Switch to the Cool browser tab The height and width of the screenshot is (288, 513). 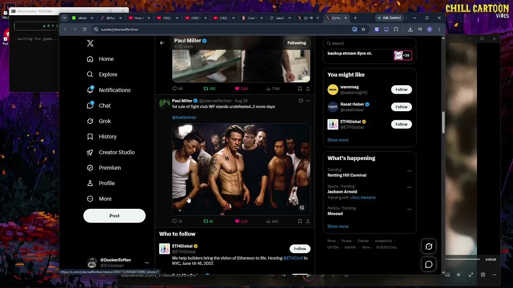coord(253,18)
